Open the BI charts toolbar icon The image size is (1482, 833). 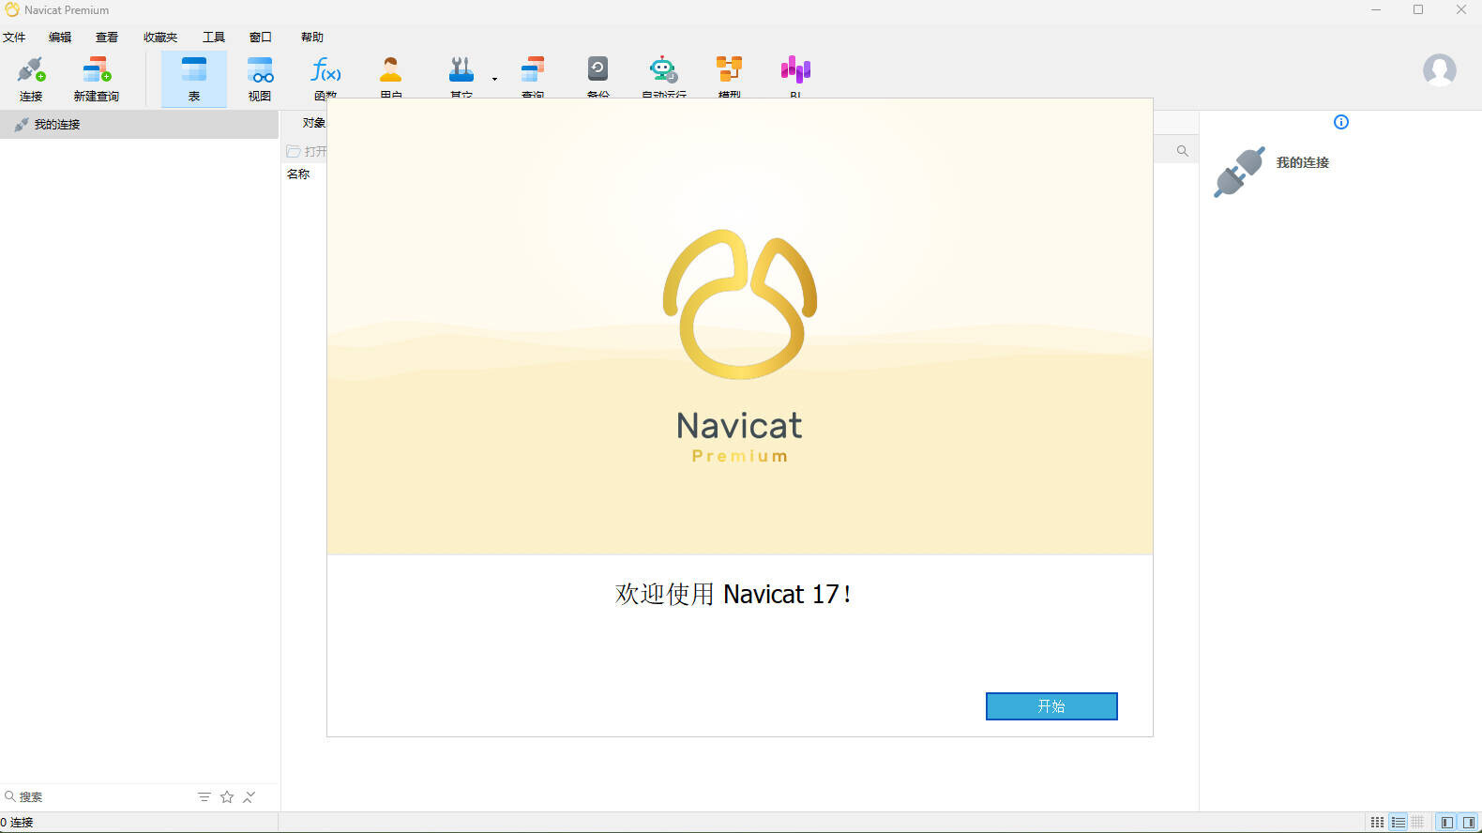[x=795, y=70]
